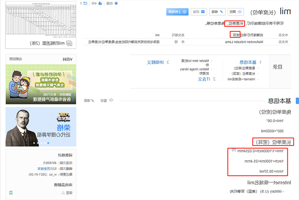Screen dimensions: 299x200
Task: Jump to the 2 IT含义 contents section
Action: coord(207,79)
